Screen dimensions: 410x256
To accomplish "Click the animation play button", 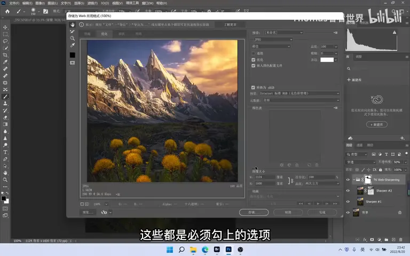I will [318, 204].
